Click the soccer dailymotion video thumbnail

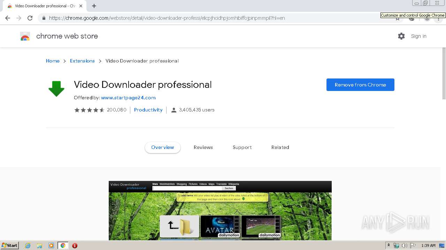261,226
